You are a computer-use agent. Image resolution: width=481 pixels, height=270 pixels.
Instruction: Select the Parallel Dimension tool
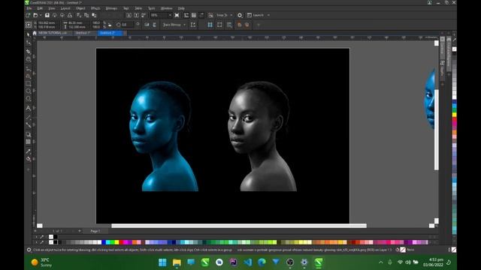[29, 117]
